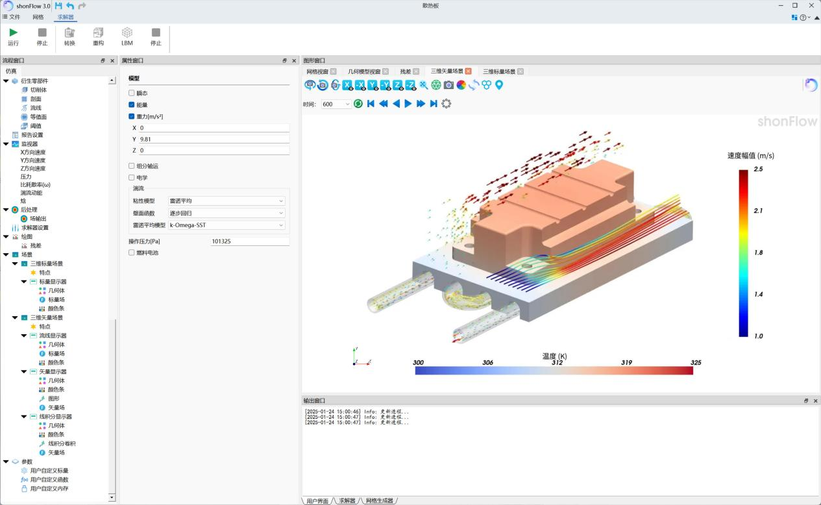Open the 时间 600 dropdown
The image size is (821, 505).
[x=336, y=104]
